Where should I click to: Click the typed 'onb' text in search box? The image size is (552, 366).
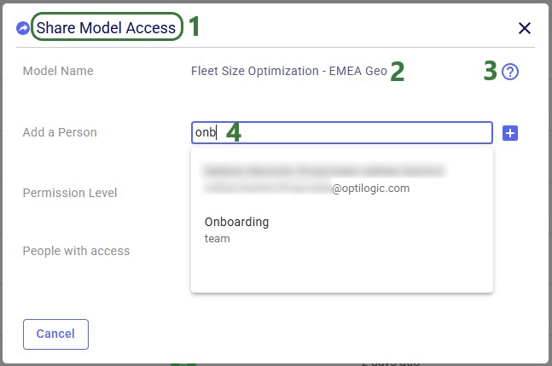point(205,132)
